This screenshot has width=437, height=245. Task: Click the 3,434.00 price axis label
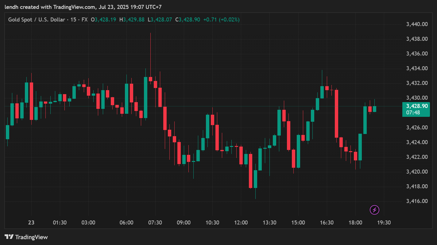pos(417,68)
